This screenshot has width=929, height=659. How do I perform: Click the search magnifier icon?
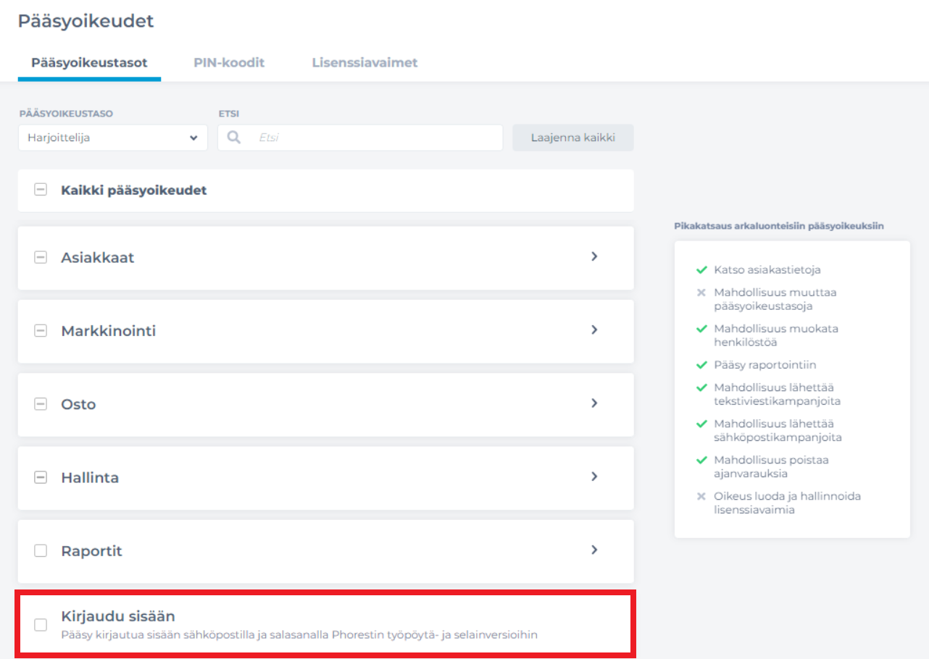pyautogui.click(x=234, y=138)
